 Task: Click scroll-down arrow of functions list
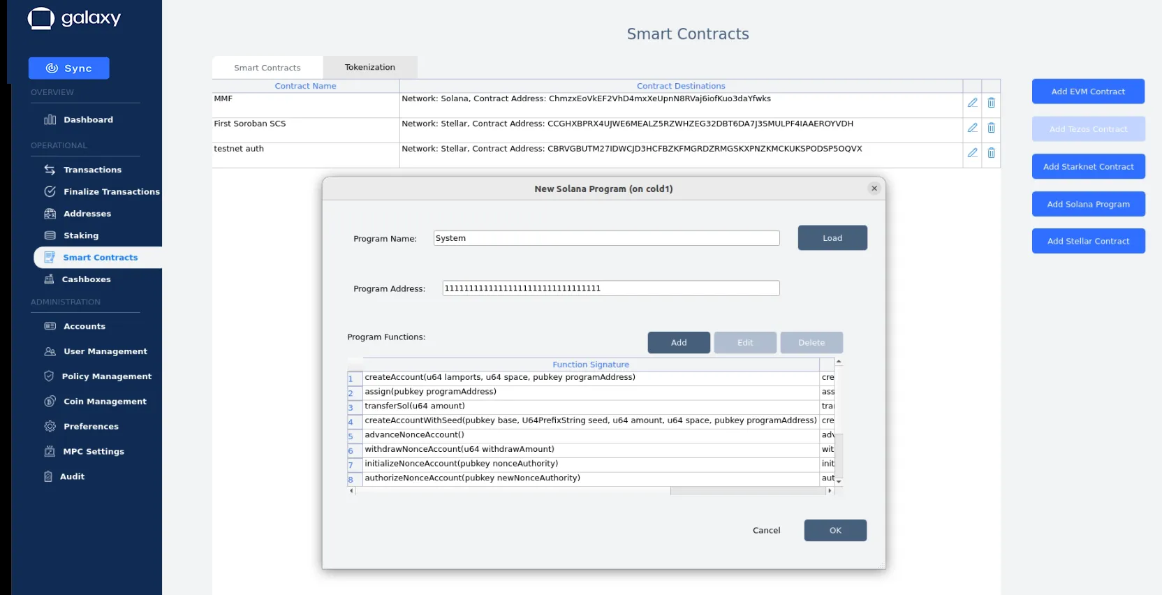(x=839, y=482)
